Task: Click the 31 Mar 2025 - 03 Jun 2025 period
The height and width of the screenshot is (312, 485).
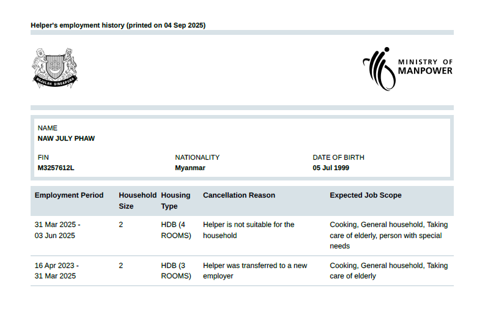Action: [x=57, y=230]
